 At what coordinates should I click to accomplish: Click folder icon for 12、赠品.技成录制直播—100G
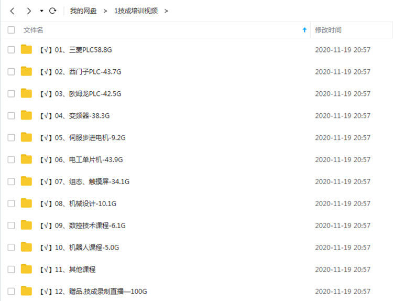[26, 291]
